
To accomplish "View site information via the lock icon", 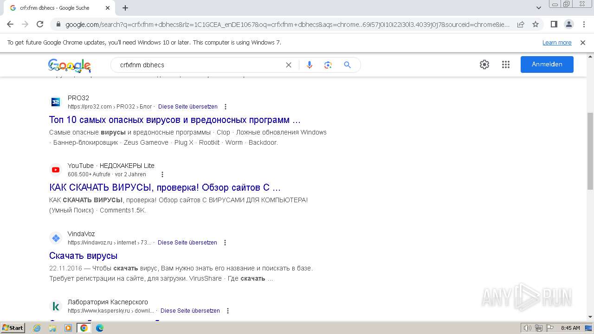I will click(x=58, y=24).
